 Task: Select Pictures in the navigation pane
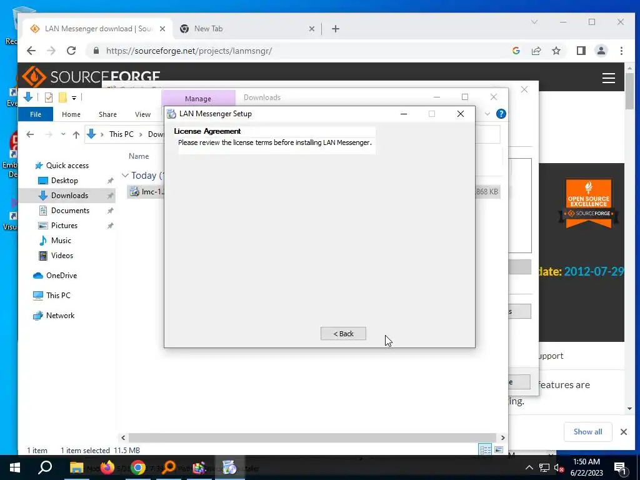(64, 226)
